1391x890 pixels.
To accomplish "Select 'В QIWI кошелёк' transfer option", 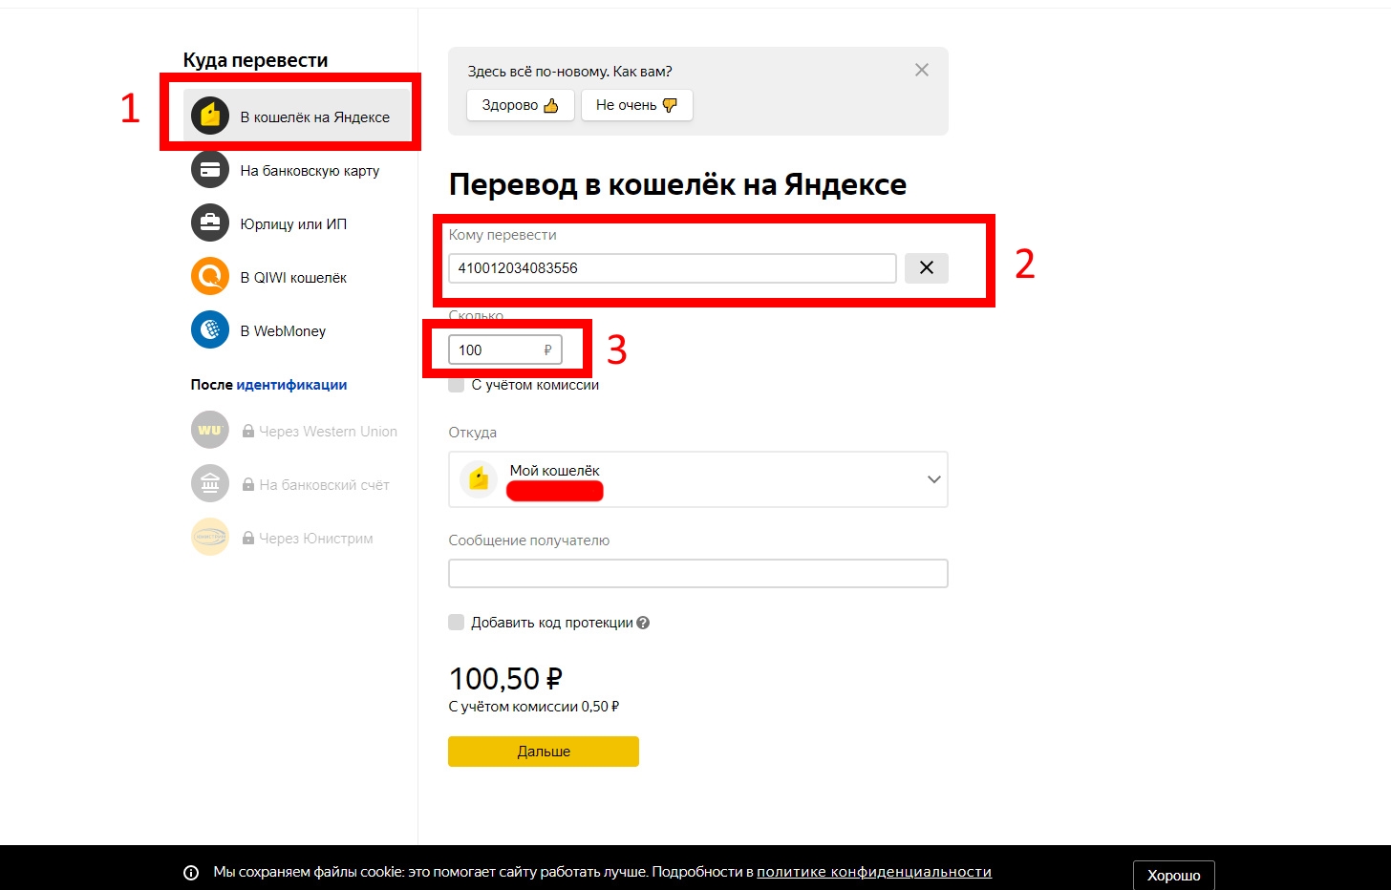I will point(293,278).
